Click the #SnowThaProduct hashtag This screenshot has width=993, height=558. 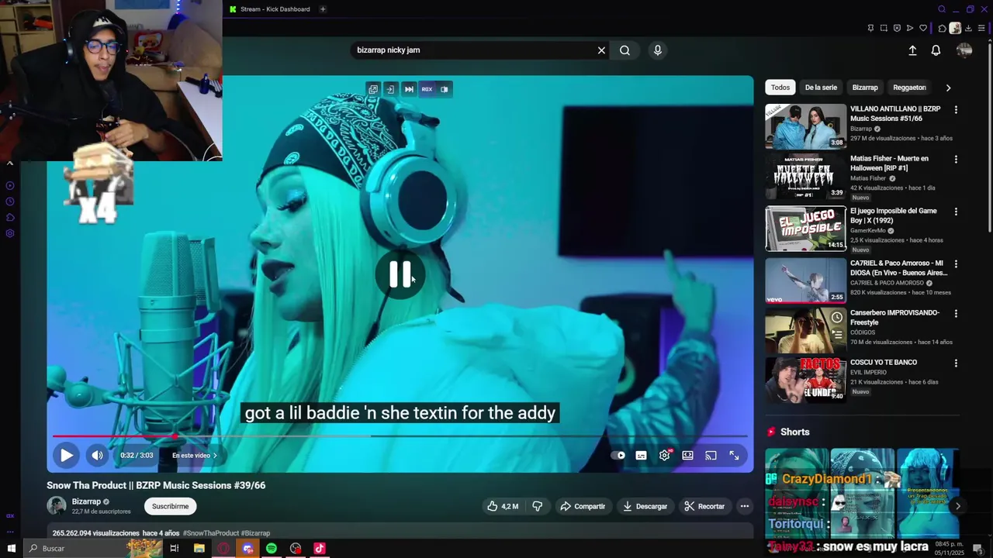211,533
